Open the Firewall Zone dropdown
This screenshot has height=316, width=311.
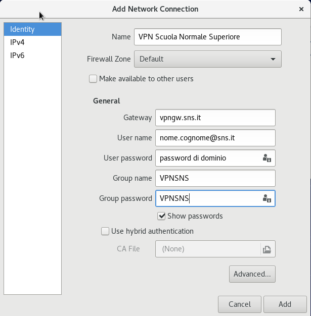pyautogui.click(x=208, y=59)
